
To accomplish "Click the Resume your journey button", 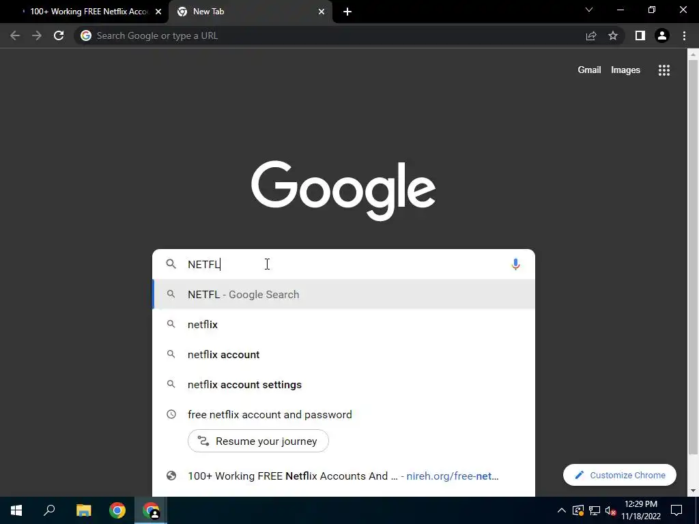I will (x=258, y=441).
